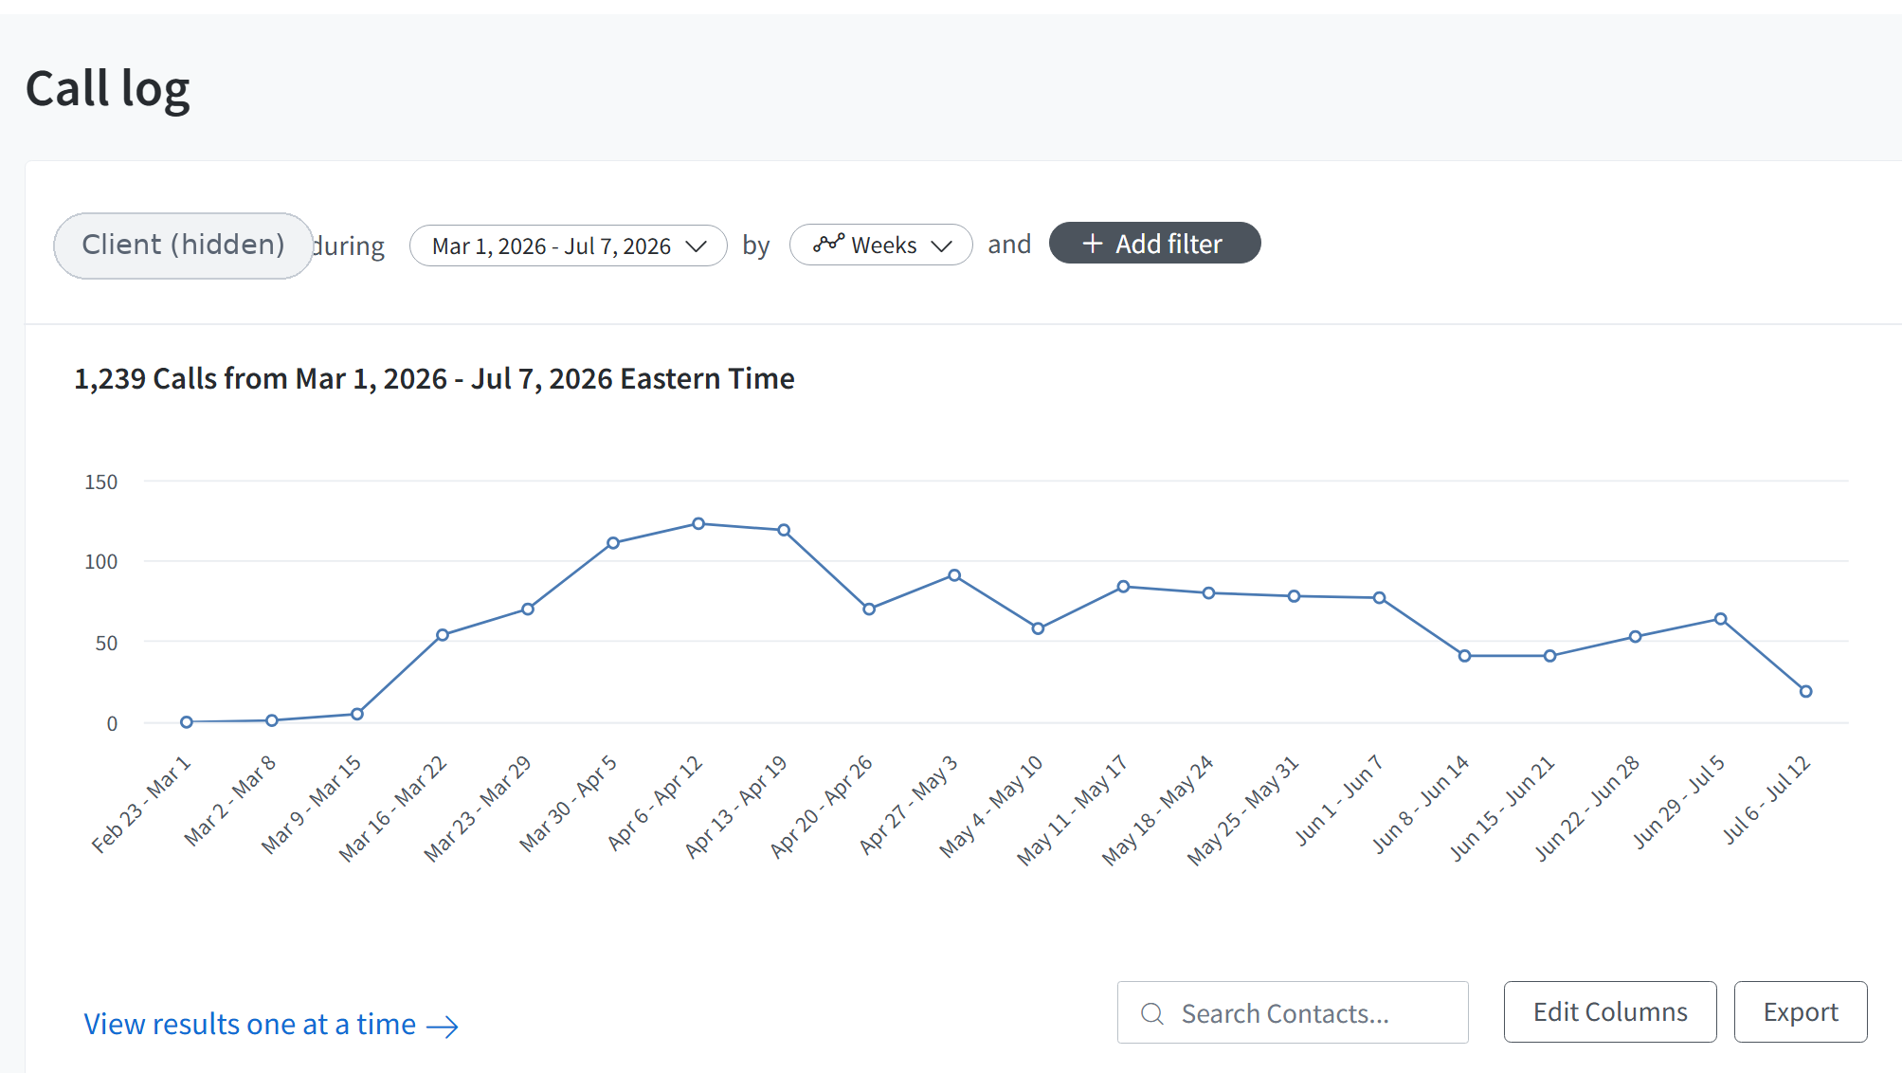Click the 50 y-axis value

(x=106, y=644)
